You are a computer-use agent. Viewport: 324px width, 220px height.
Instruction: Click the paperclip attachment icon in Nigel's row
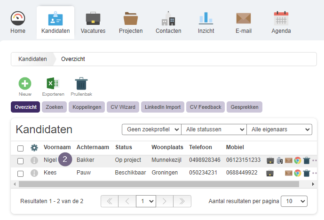click(280, 160)
